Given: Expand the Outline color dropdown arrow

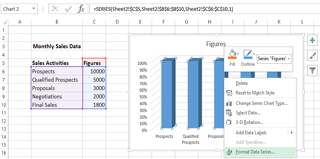Looking at the screenshot, I should [254, 54].
